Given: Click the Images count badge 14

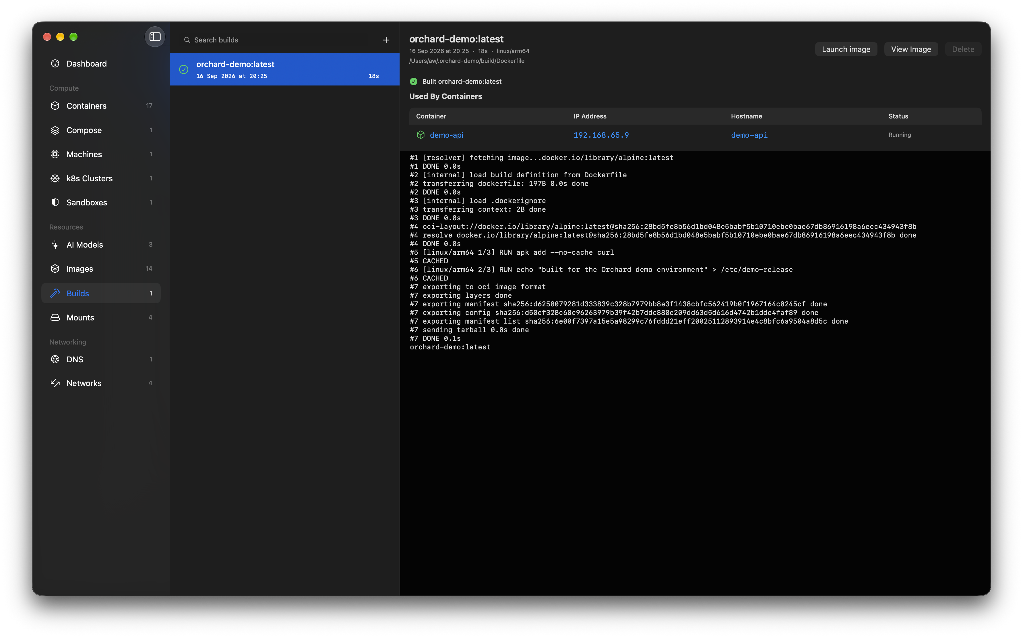Looking at the screenshot, I should tap(149, 268).
